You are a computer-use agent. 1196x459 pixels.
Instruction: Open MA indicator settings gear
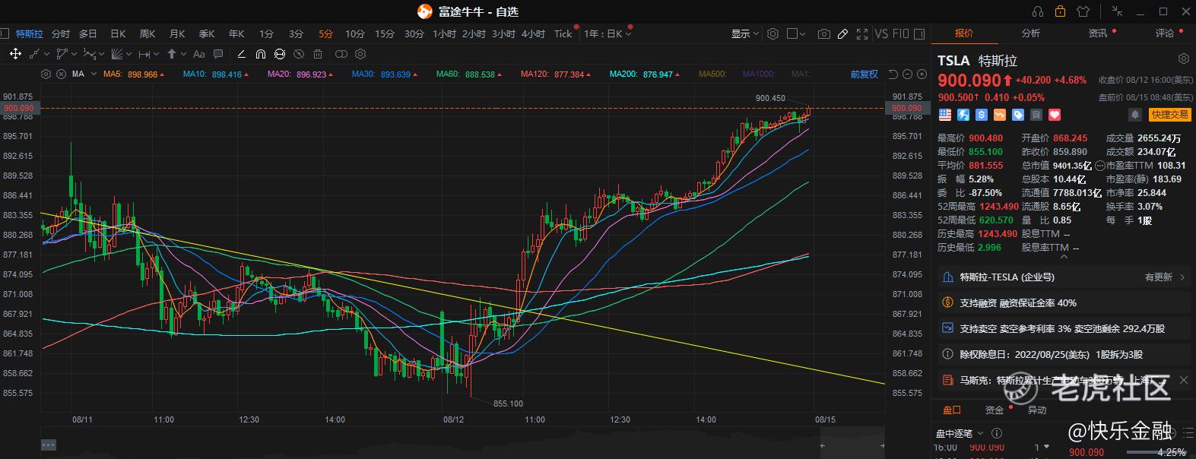(x=46, y=74)
